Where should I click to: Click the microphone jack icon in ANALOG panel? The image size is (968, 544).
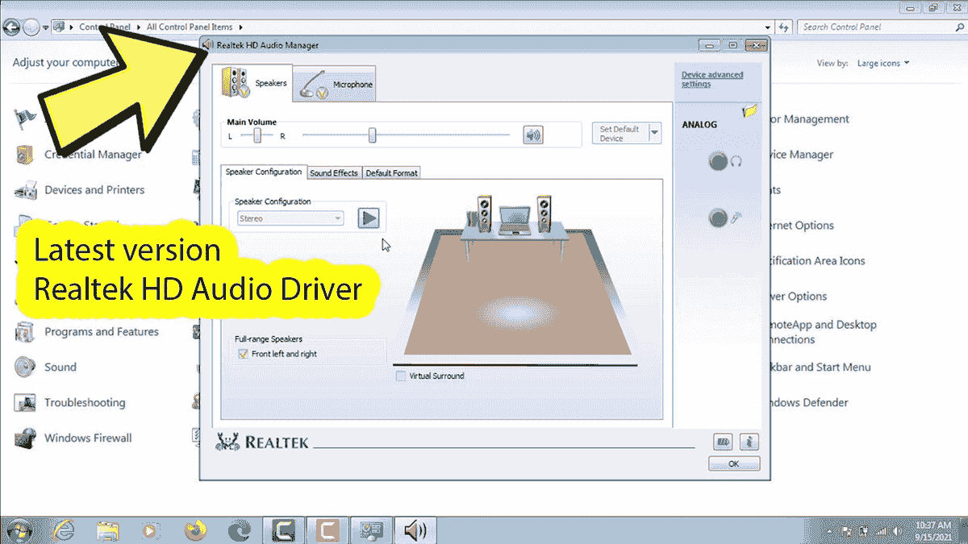tap(719, 217)
